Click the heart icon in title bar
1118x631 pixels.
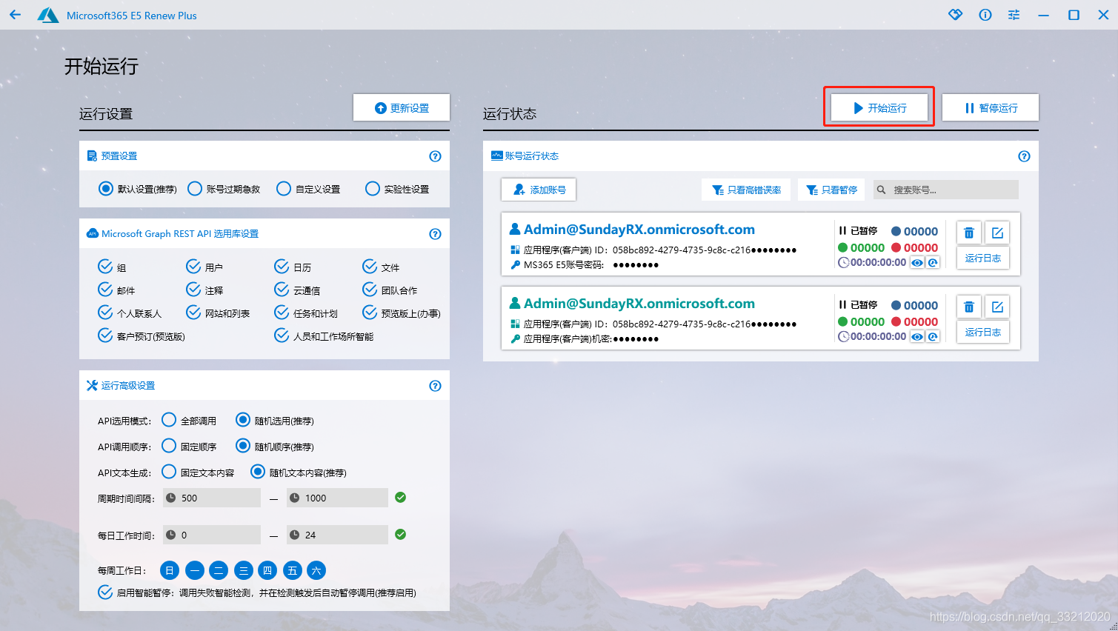(955, 15)
